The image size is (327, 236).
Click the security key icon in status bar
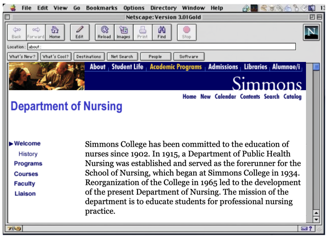click(15, 229)
